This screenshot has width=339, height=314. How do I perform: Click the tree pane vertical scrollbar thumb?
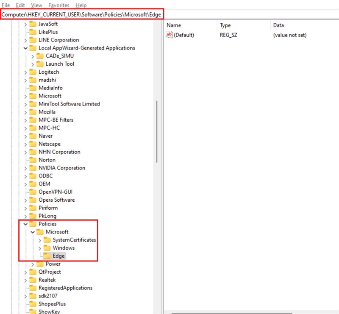157,132
